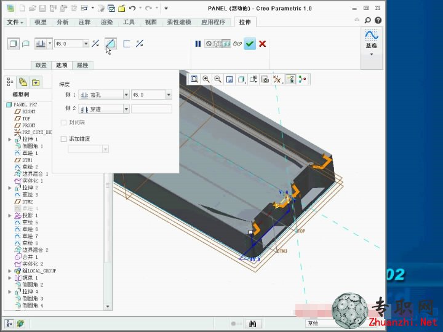The image size is (443, 332).
Task: Click the search magnifier icon top right
Action: tap(367, 20)
